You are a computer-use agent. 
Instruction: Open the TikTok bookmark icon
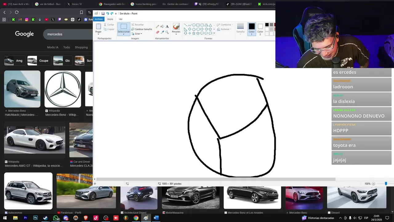79,19
